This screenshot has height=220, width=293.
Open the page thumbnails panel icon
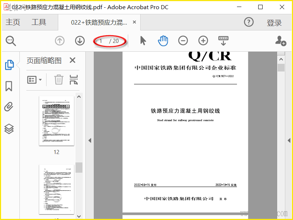coord(10,65)
